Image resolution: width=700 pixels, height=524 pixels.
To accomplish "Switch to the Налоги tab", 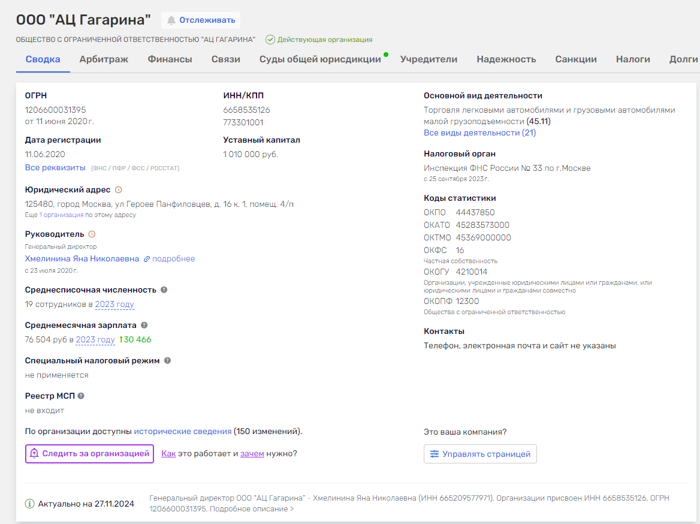I will 633,59.
